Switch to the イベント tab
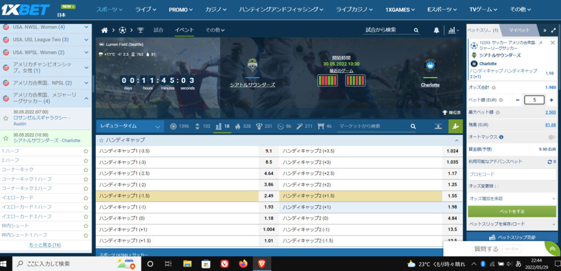 [184, 30]
